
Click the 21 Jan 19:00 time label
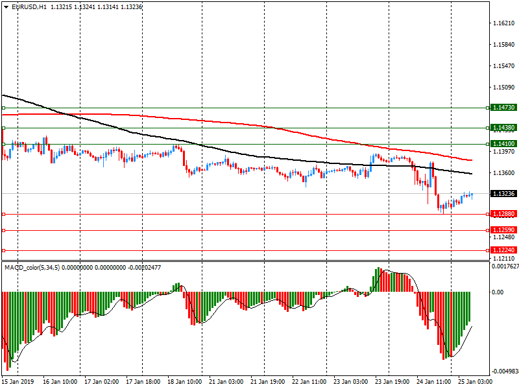(268, 381)
